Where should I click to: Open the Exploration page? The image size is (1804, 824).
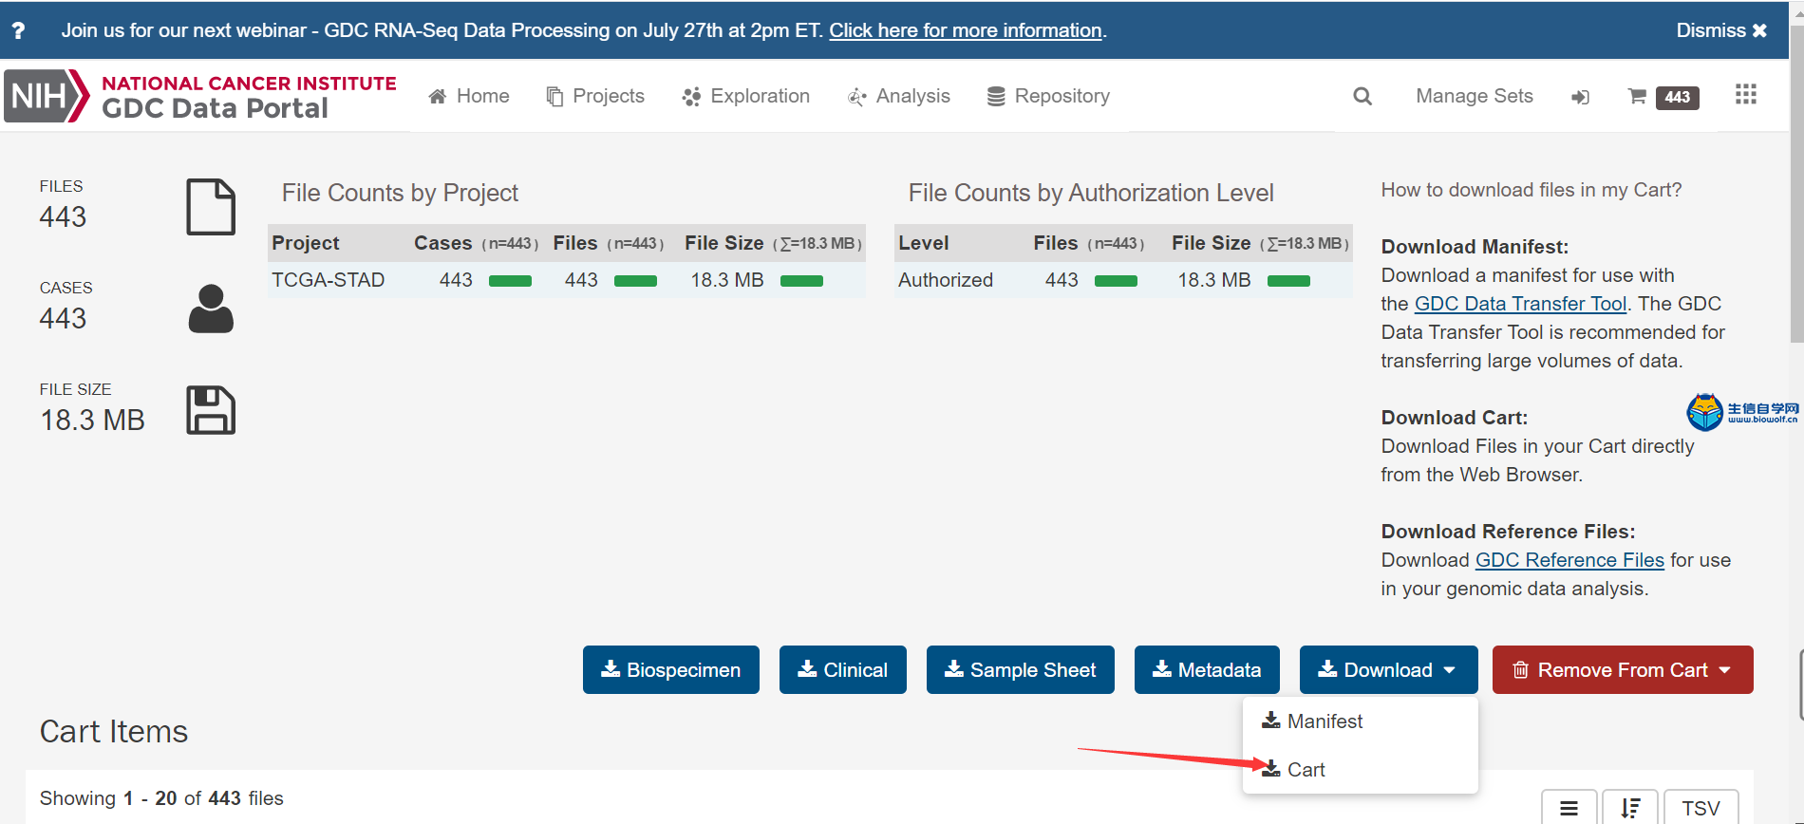point(746,96)
